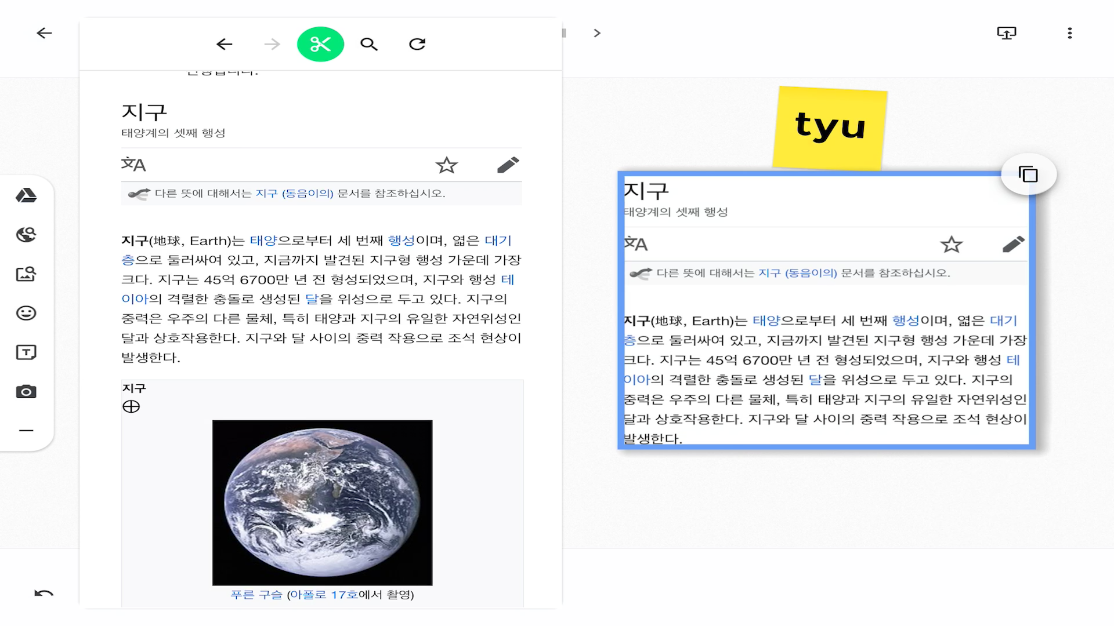Viewport: 1114px width, 626px height.
Task: Click the green scissors clip button
Action: [x=320, y=44]
